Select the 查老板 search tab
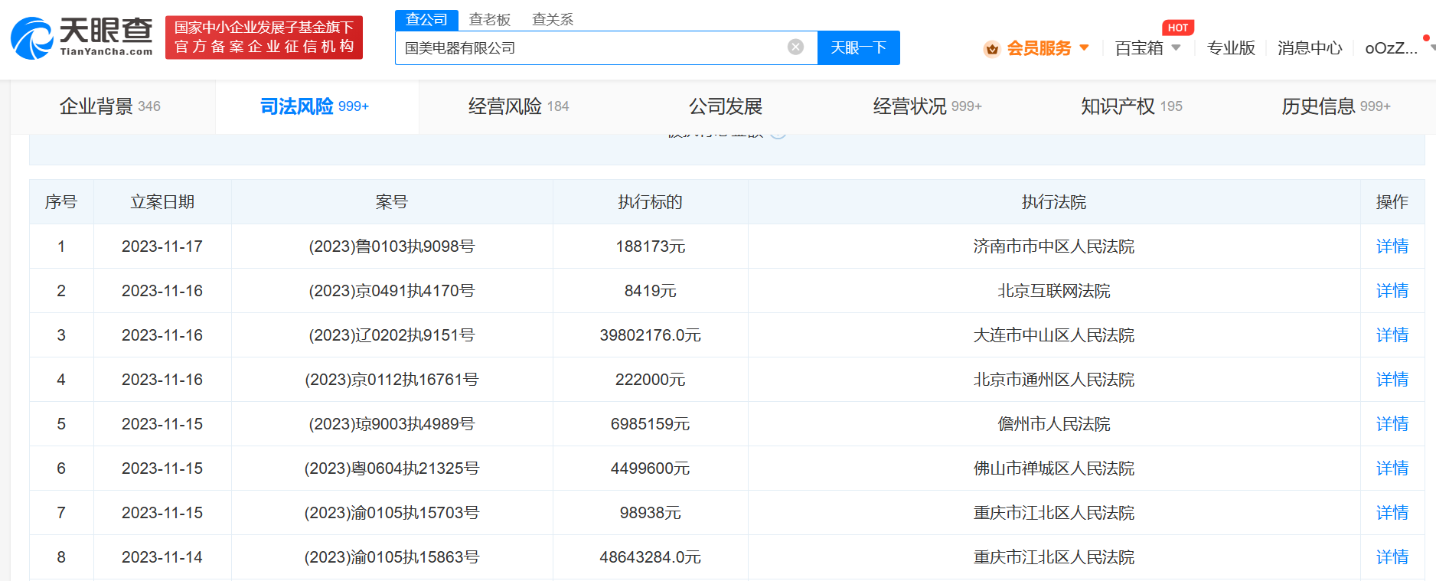 coord(490,20)
